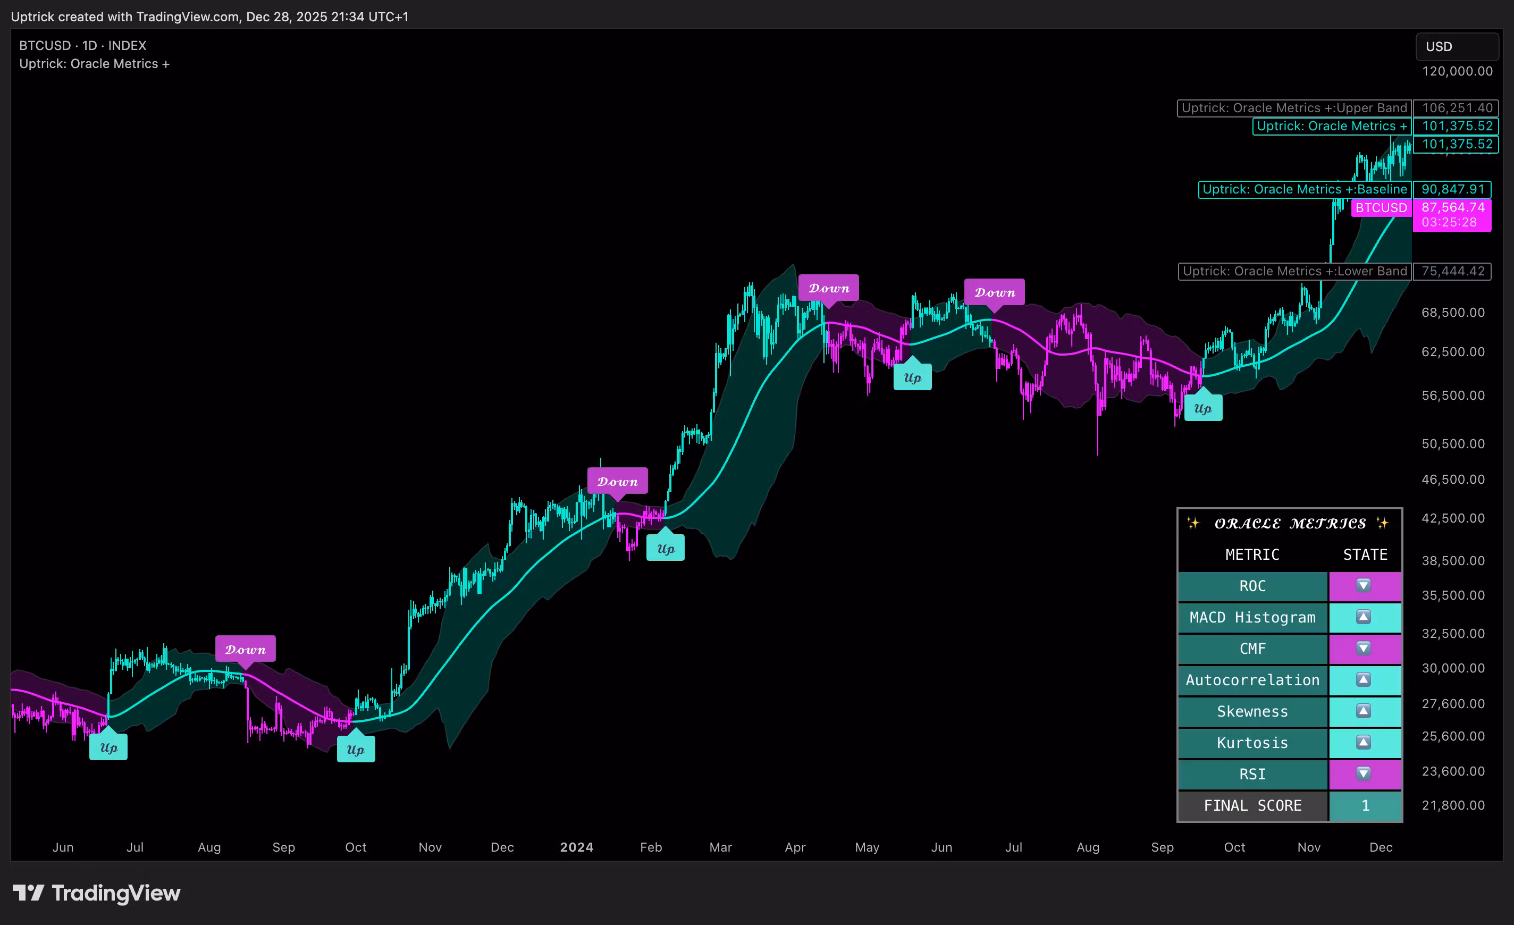Click the MACD Histogram up-arrow state icon
Viewport: 1514px width, 925px height.
click(x=1363, y=617)
